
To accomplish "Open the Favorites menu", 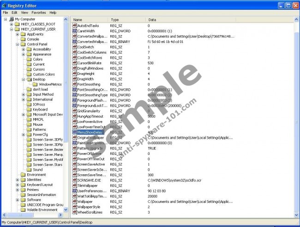I will click(38, 12).
